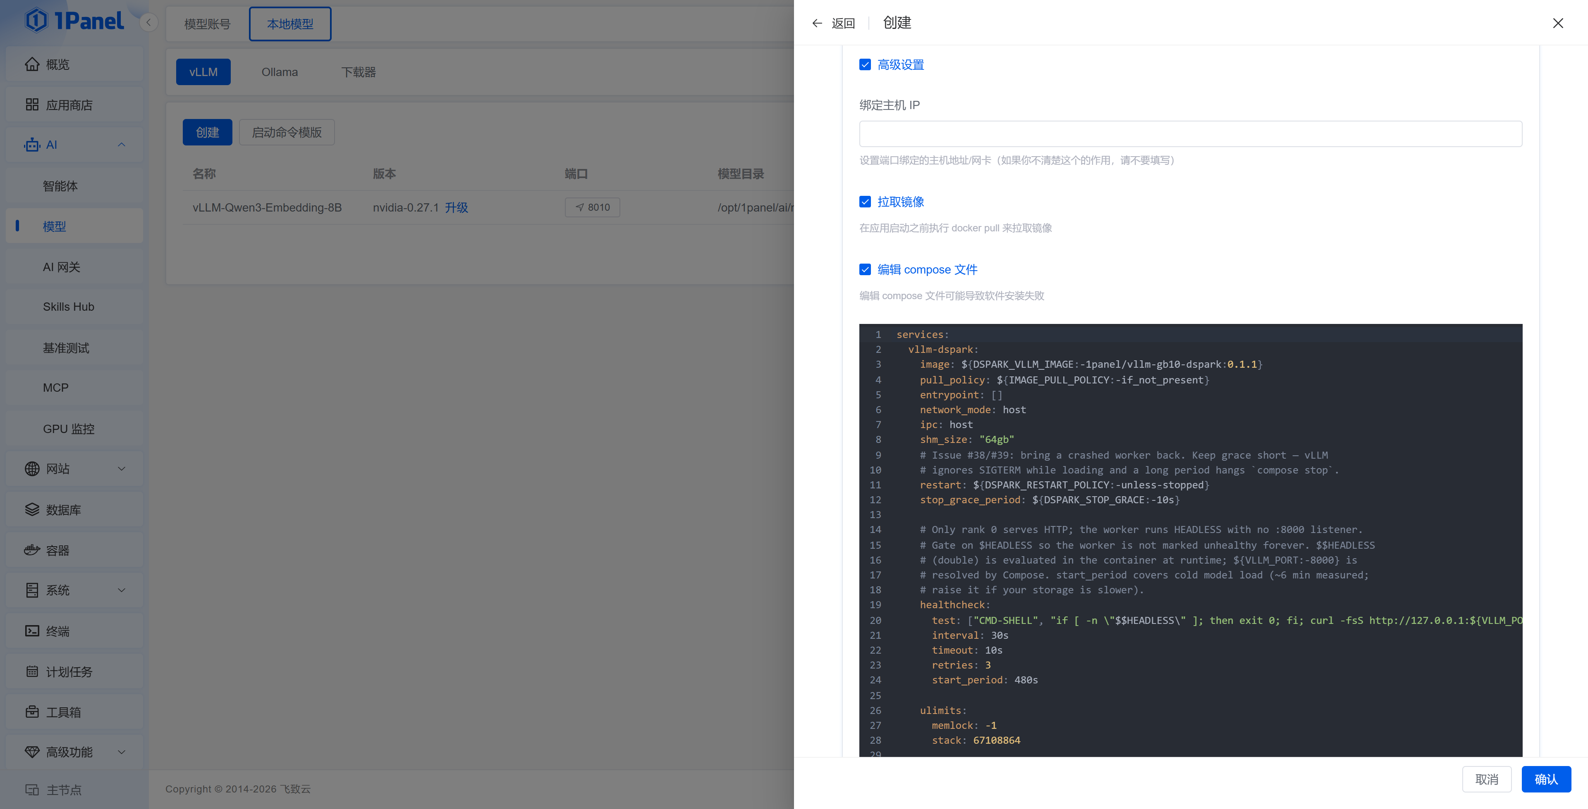Collapse the sidebar with the chevron button

click(148, 23)
